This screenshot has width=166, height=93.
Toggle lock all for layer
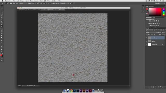[x=155, y=35]
